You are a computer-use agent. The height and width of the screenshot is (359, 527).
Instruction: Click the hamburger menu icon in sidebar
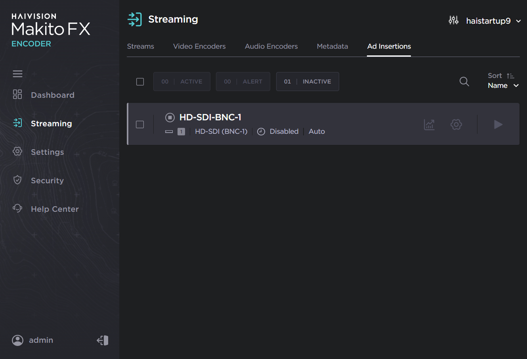point(17,74)
